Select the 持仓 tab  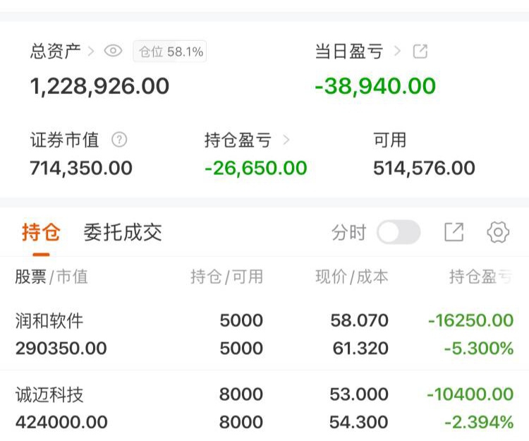tap(41, 232)
